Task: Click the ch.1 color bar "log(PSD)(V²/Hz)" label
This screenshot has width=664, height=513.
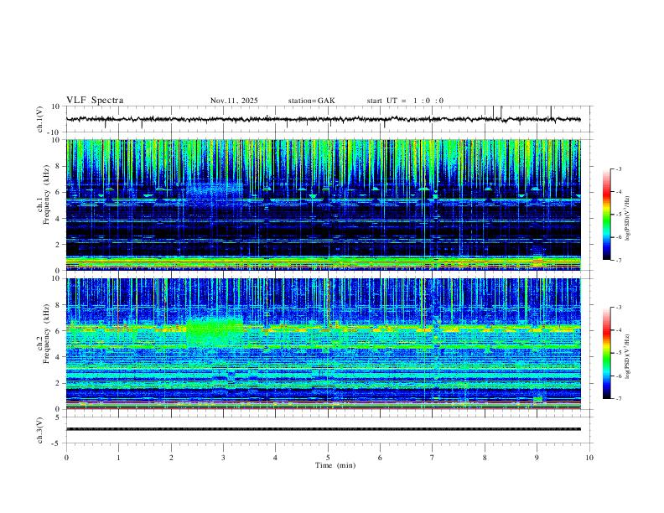Action: pyautogui.click(x=628, y=218)
